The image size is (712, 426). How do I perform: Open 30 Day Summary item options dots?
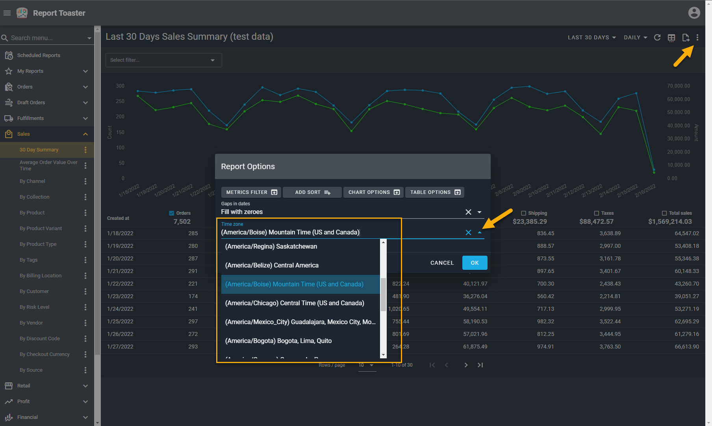pos(85,150)
